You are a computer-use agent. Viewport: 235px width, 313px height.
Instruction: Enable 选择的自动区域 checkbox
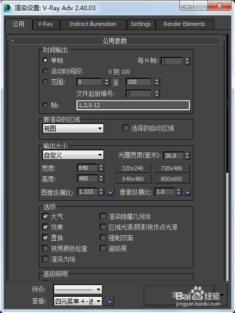click(x=126, y=128)
